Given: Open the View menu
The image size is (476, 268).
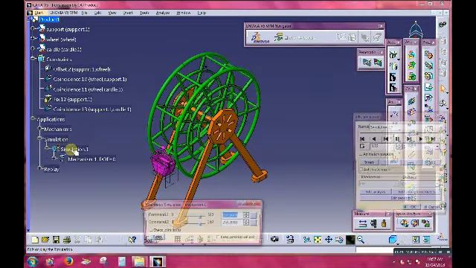Looking at the screenshot, I should point(112,13).
